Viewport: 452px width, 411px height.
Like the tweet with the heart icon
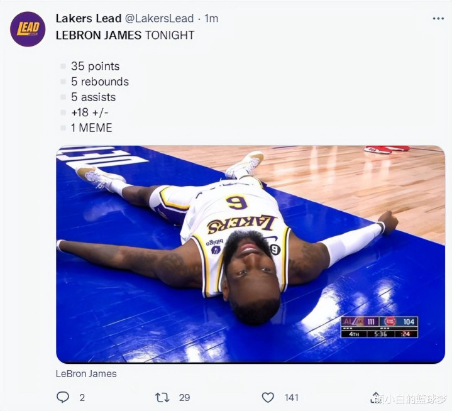(x=268, y=397)
